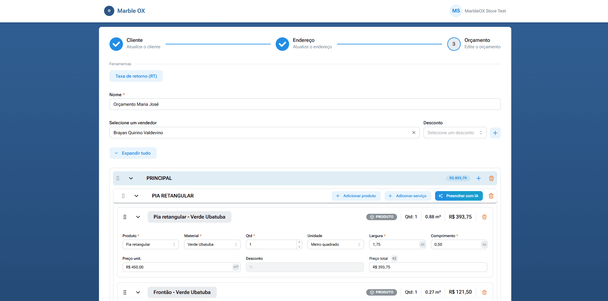Grab the PRINCIPAL section drag handle

coord(118,178)
